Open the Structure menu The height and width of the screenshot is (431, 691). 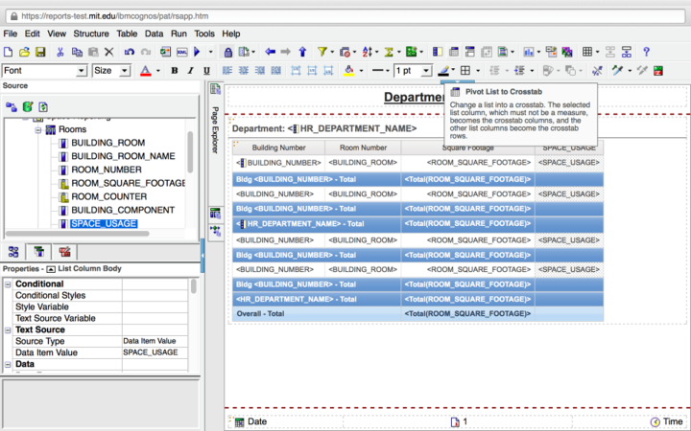coord(91,34)
